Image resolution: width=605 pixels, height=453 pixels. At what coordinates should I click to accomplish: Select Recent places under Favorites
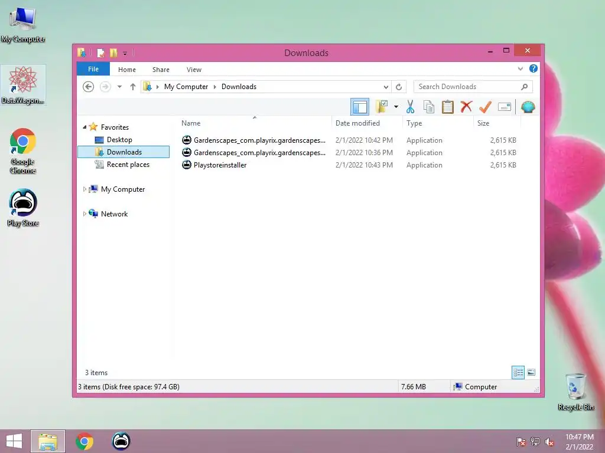point(128,165)
